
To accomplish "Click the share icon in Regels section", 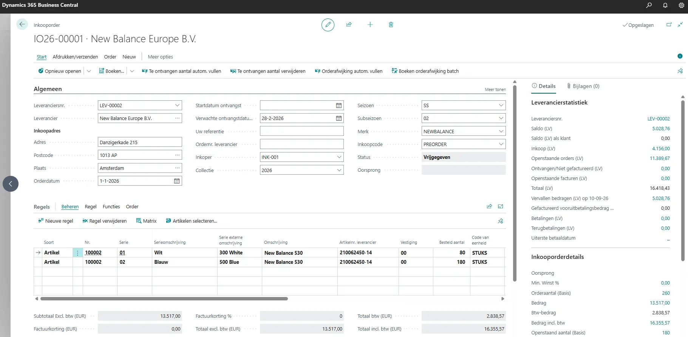I will click(490, 206).
